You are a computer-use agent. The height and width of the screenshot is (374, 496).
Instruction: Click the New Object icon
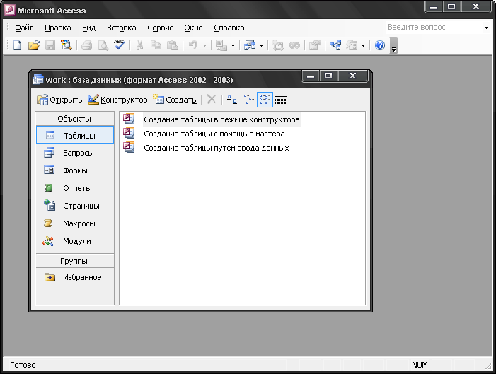352,45
